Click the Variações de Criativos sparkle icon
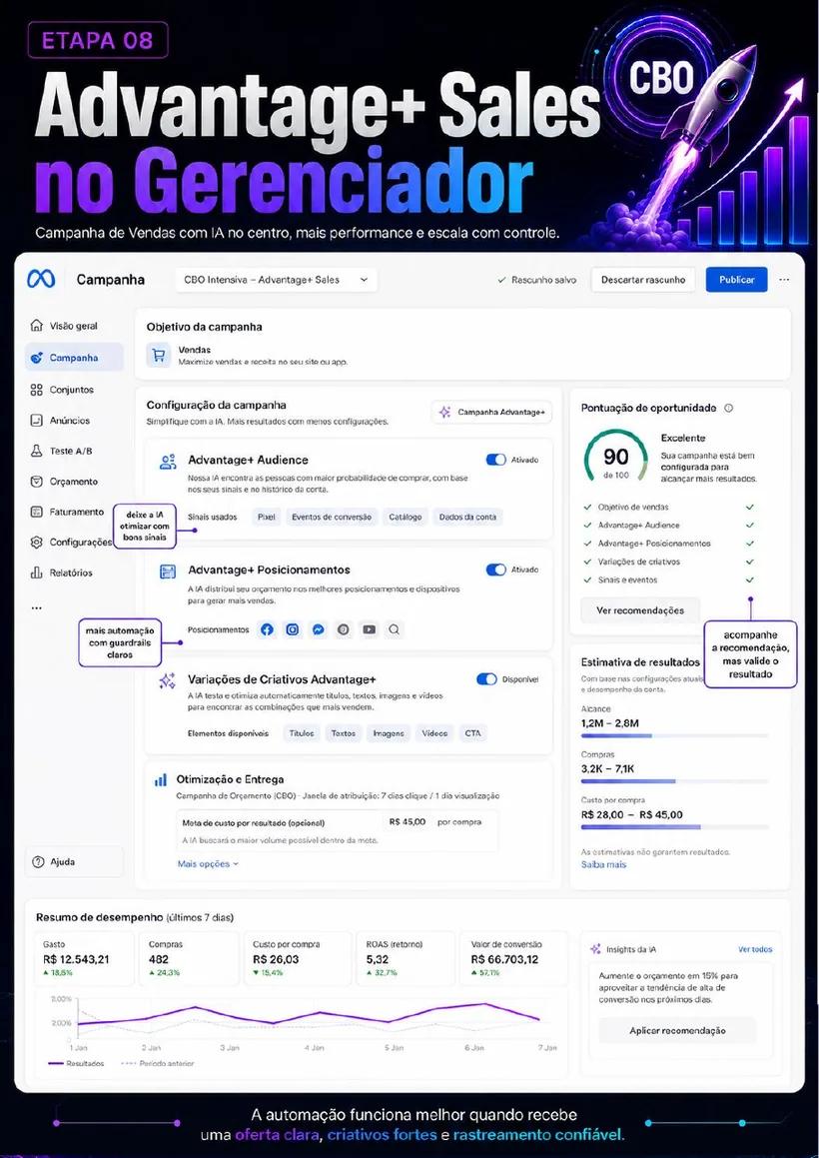 pyautogui.click(x=168, y=681)
